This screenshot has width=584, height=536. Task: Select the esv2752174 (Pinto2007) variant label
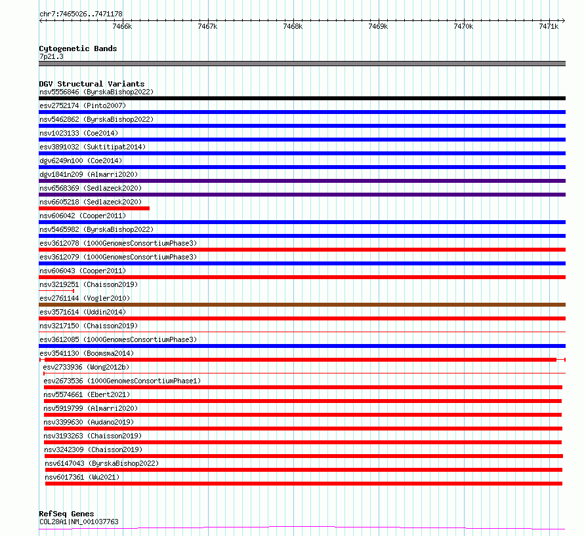[x=83, y=105]
